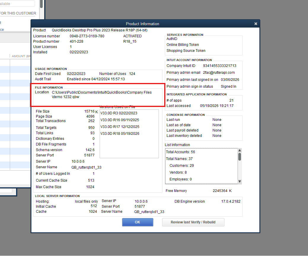Click primary admin email 2fac@rutterapi.com

(x=219, y=72)
